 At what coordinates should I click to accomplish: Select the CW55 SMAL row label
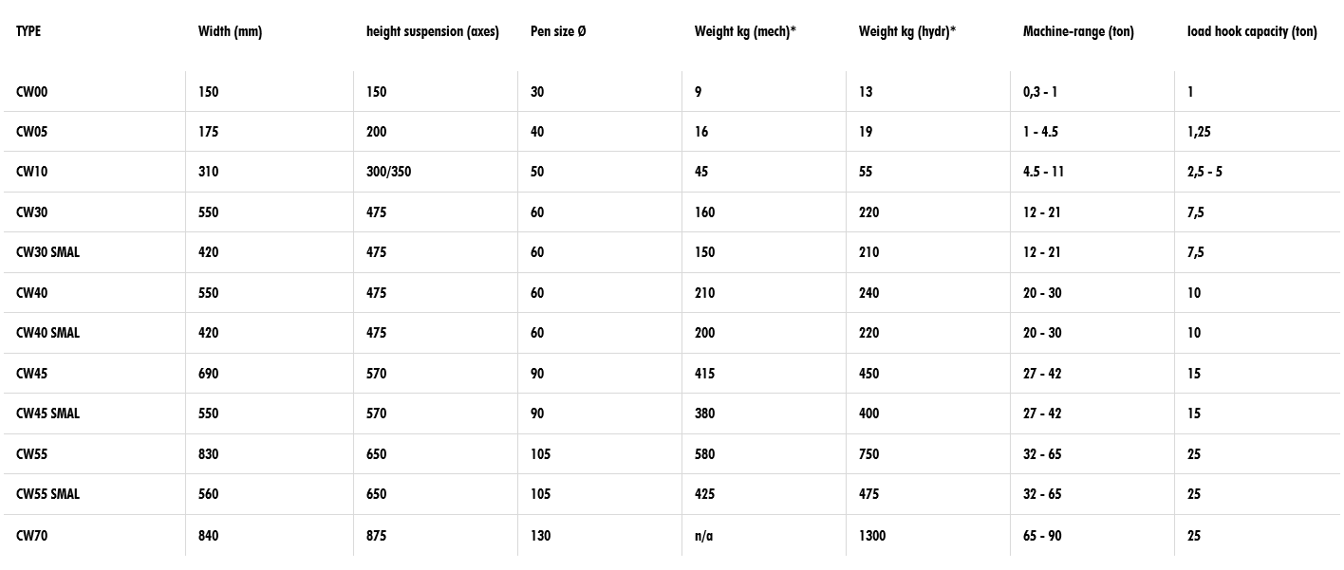point(47,494)
